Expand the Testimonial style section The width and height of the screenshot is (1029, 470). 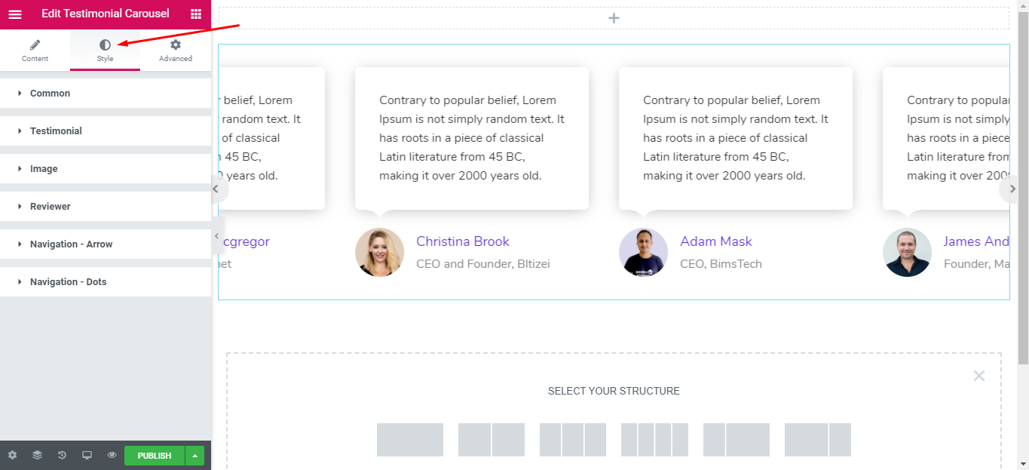click(x=106, y=131)
